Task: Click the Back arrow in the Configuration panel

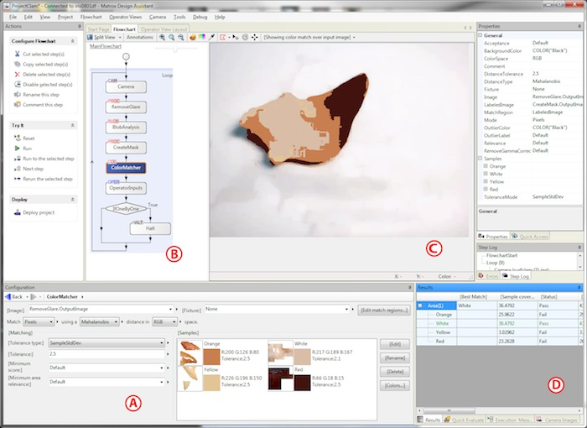Action: [x=9, y=297]
